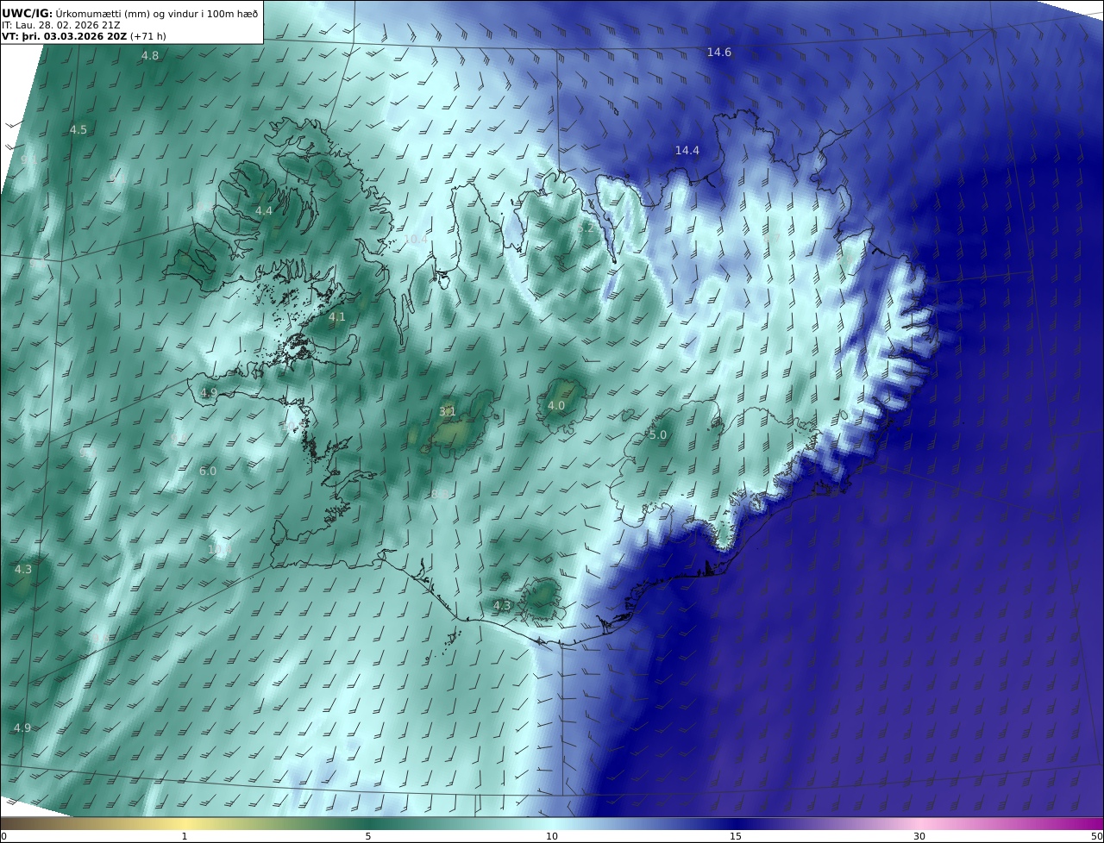Viewport: 1104px width, 843px height.
Task: Click the UWC/IG chart title text
Action: click(x=129, y=13)
